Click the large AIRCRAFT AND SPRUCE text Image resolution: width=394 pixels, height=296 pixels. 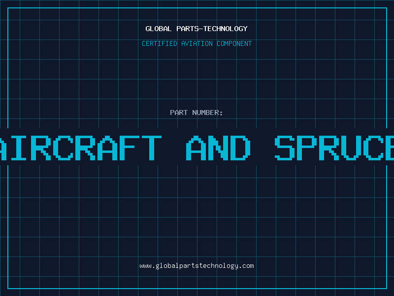pos(197,148)
